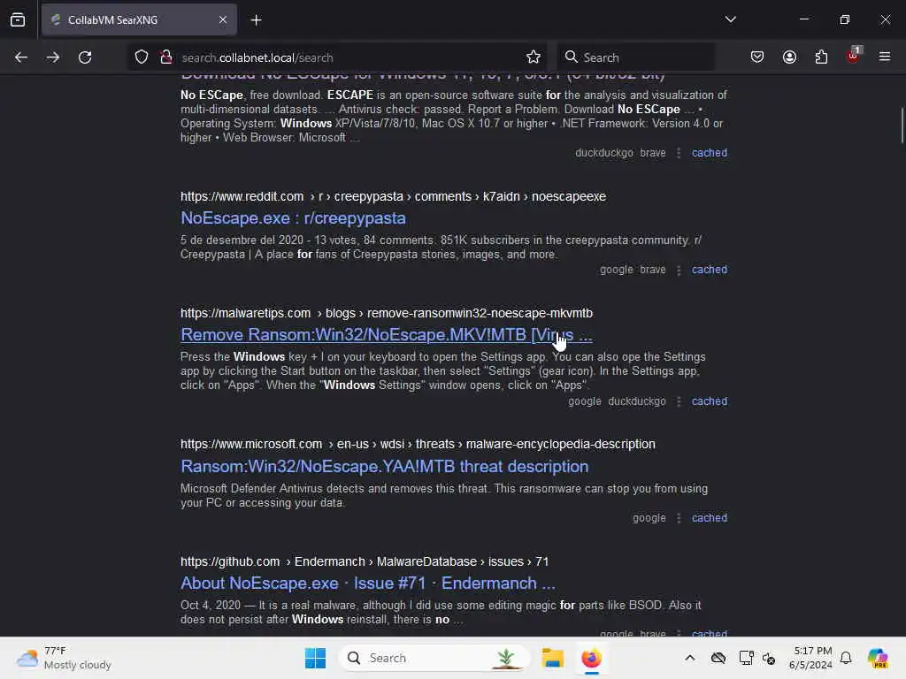Launch Copilot preview from the taskbar
Screen dimensions: 906x679
coord(877,658)
